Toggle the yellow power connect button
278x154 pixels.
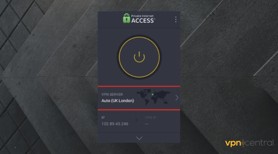(x=139, y=57)
